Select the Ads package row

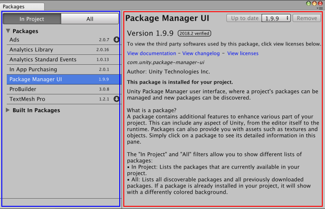click(63, 40)
